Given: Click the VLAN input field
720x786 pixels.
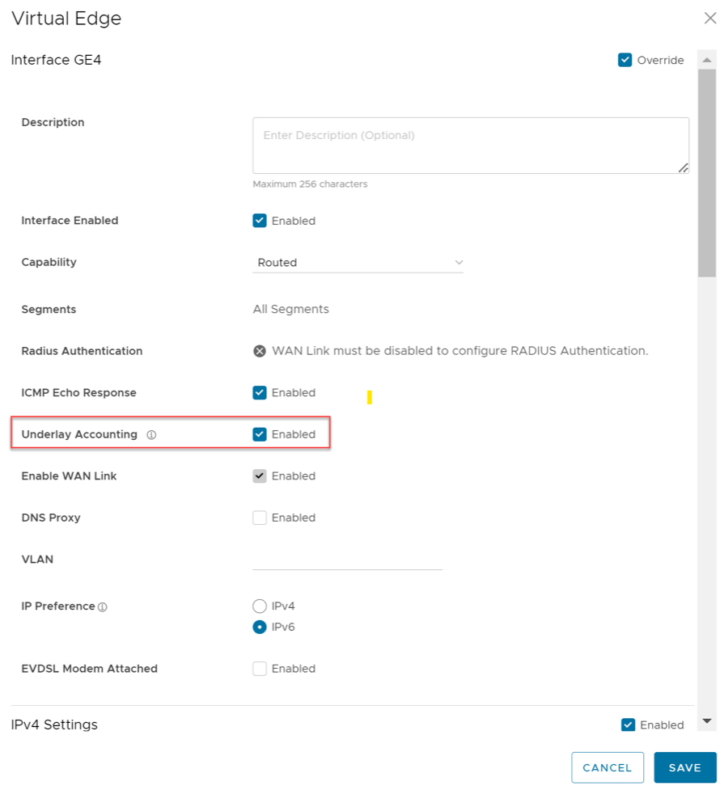Looking at the screenshot, I should coord(347,560).
